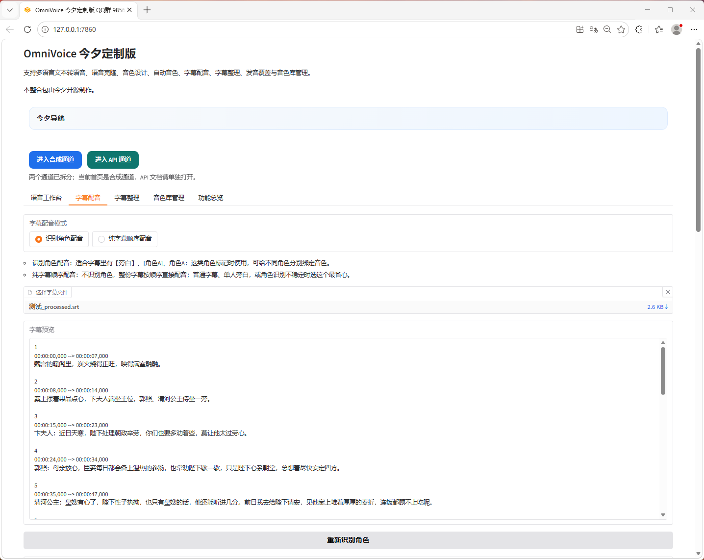The width and height of the screenshot is (704, 560).
Task: Open the tab search dropdown chevron
Action: [10, 10]
